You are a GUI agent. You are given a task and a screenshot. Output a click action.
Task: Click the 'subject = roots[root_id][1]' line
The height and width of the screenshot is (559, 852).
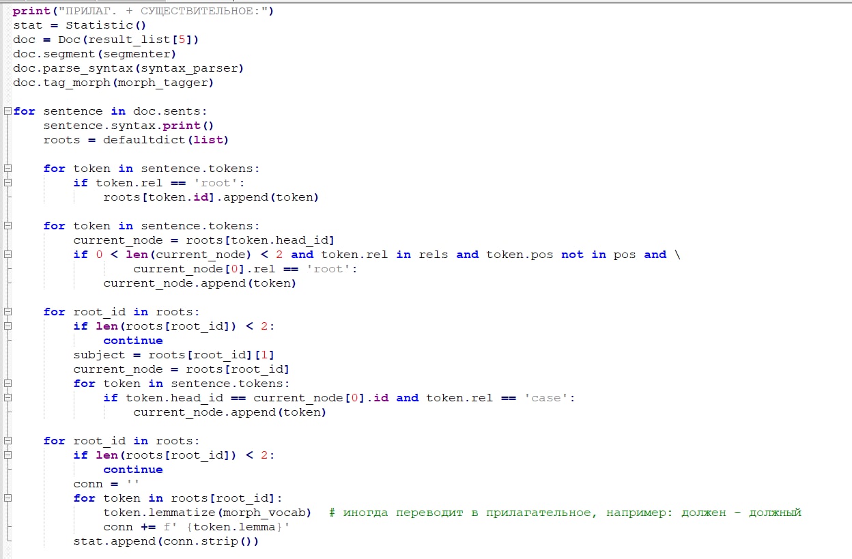173,355
